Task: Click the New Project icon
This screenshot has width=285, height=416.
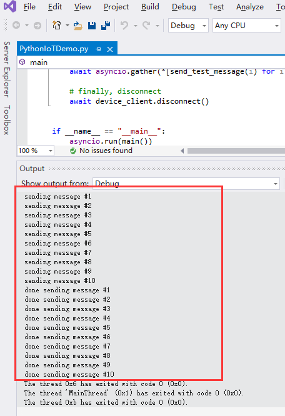Action: [x=56, y=26]
